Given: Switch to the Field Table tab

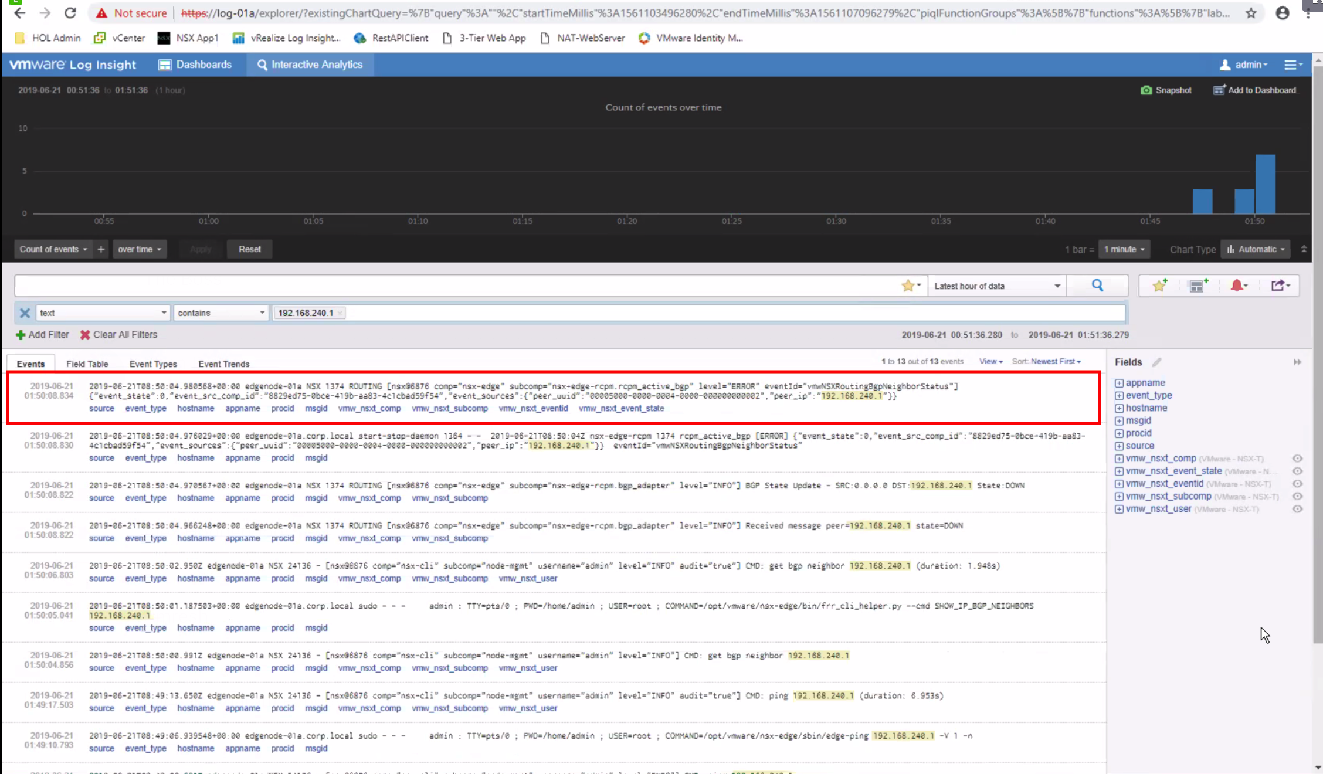Looking at the screenshot, I should point(87,364).
